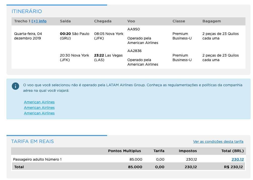Screen dimensions: 253x180
Task: Click the bold Total row label
Action: pyautogui.click(x=19, y=167)
